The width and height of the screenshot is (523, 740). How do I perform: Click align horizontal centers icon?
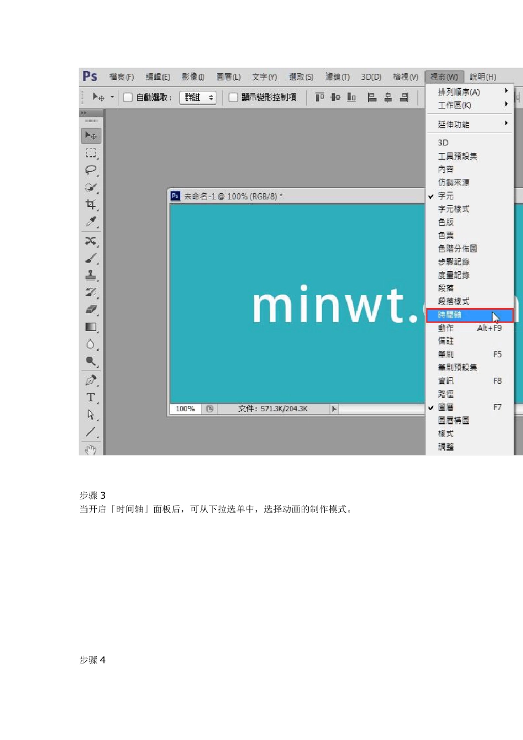388,97
